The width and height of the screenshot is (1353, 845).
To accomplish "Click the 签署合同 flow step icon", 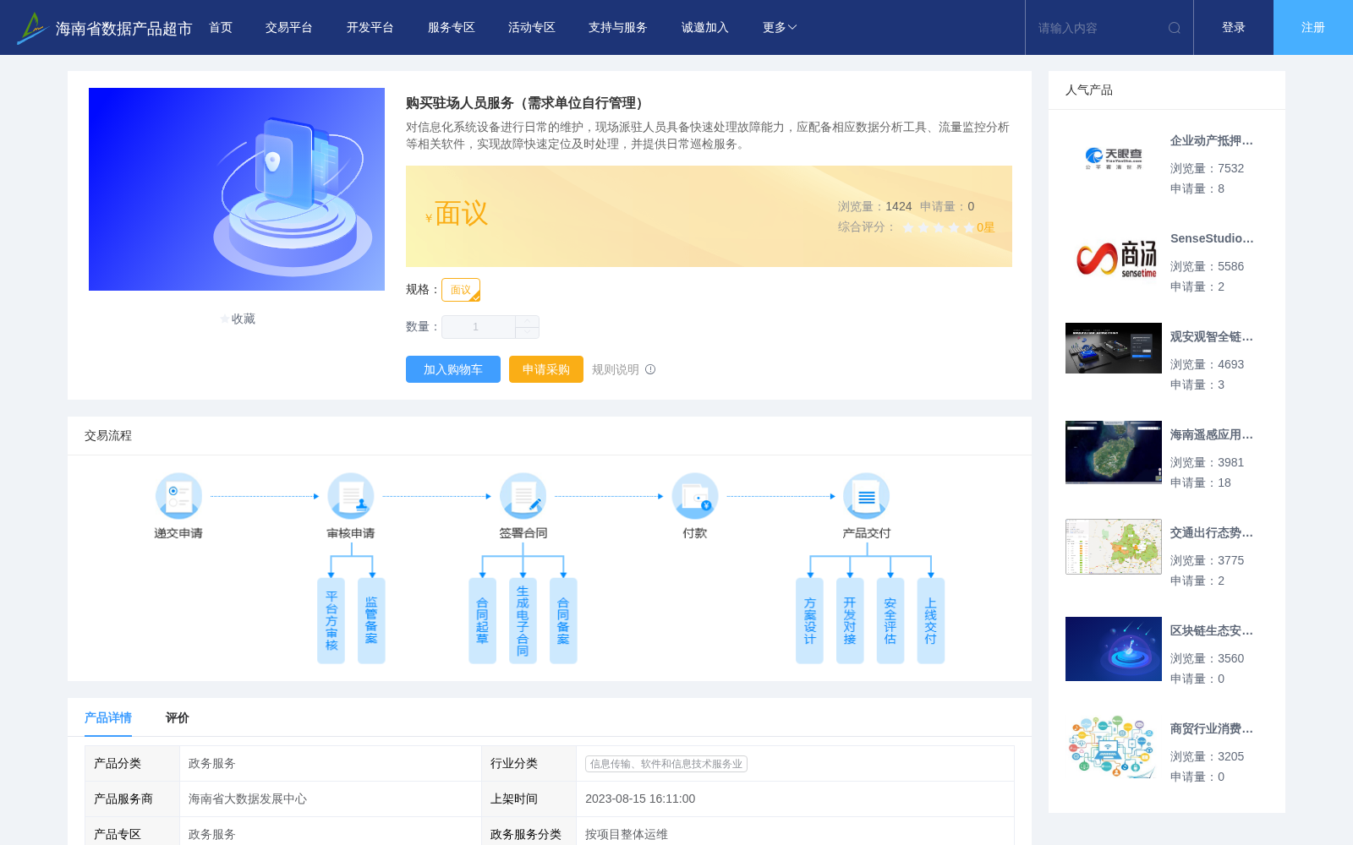I will click(x=523, y=496).
